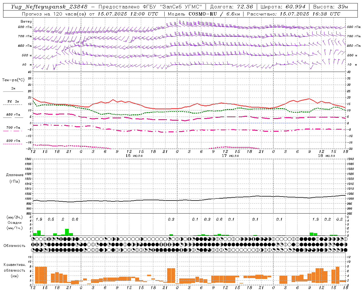Click the (мм/1ч.) precipitation unit label
This screenshot has height=290, width=362.
click(x=15, y=228)
